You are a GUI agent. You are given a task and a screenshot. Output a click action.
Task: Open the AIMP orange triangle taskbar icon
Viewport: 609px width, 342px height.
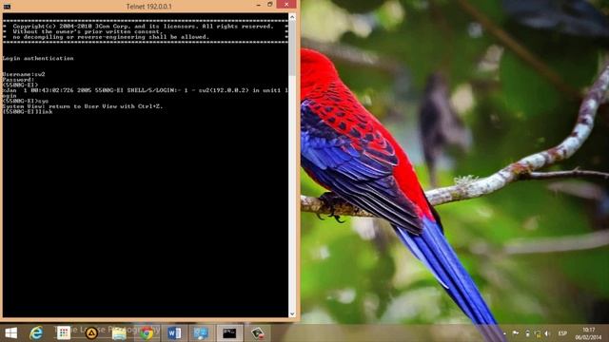coord(91,333)
